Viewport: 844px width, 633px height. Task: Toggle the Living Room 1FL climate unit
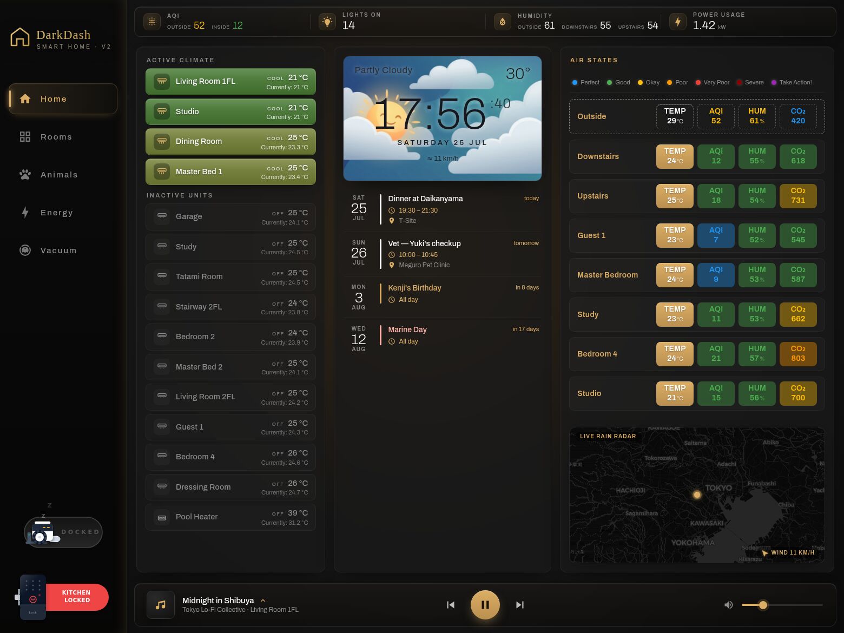[x=230, y=82]
